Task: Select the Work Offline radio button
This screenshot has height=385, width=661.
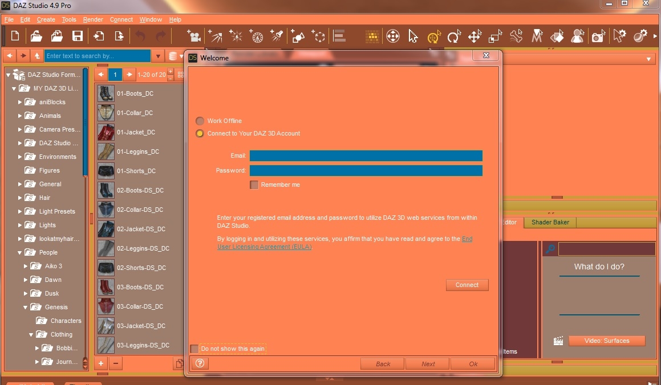Action: [x=200, y=121]
